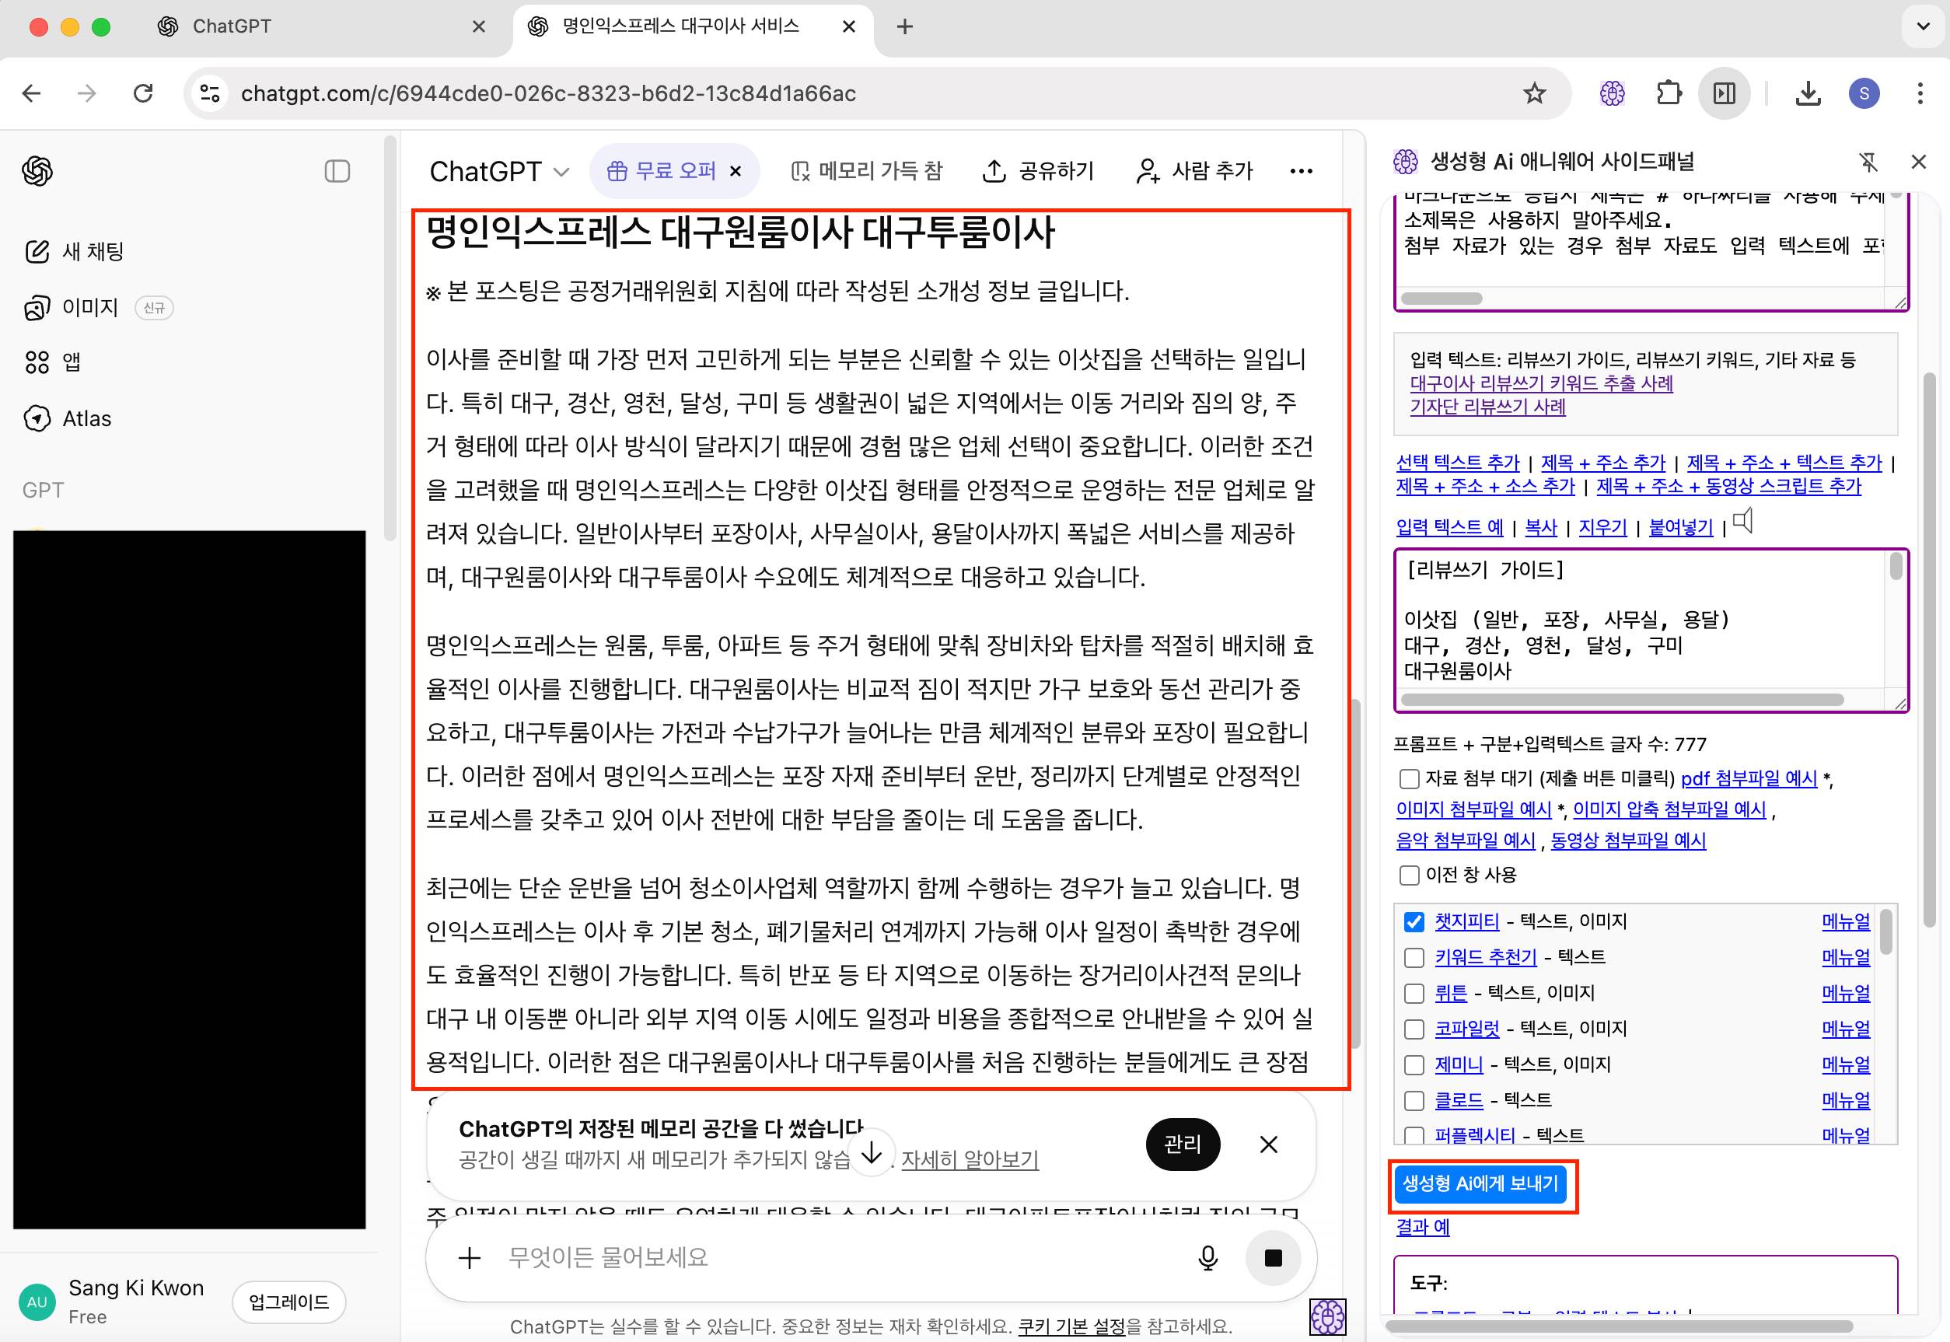Open the ChatGPT model dropdown
Viewport: 1950px width, 1342px height.
click(499, 172)
